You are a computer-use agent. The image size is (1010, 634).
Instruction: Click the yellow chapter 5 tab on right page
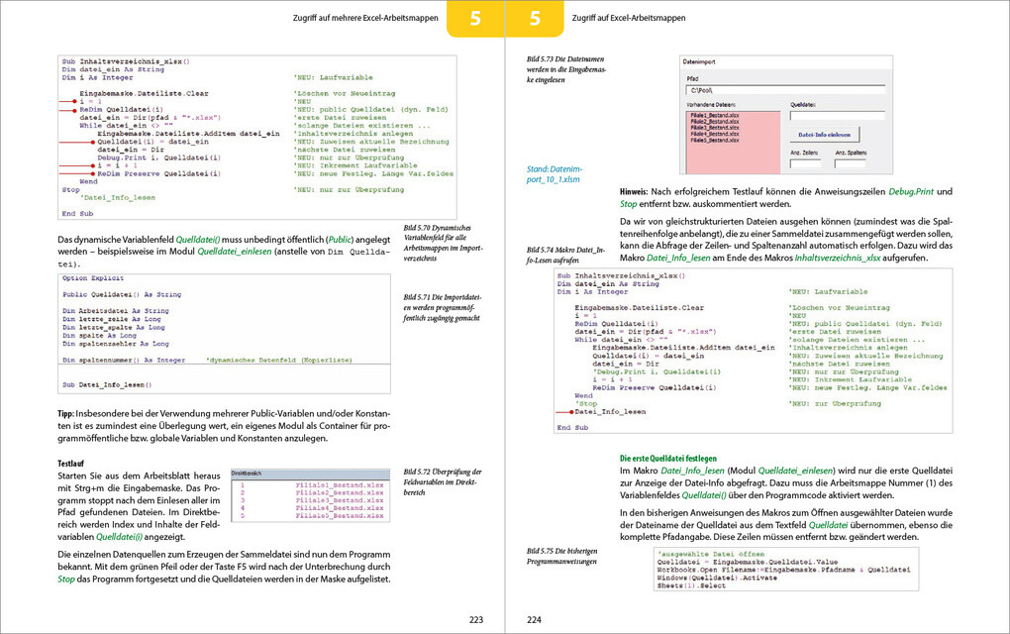coord(535,19)
